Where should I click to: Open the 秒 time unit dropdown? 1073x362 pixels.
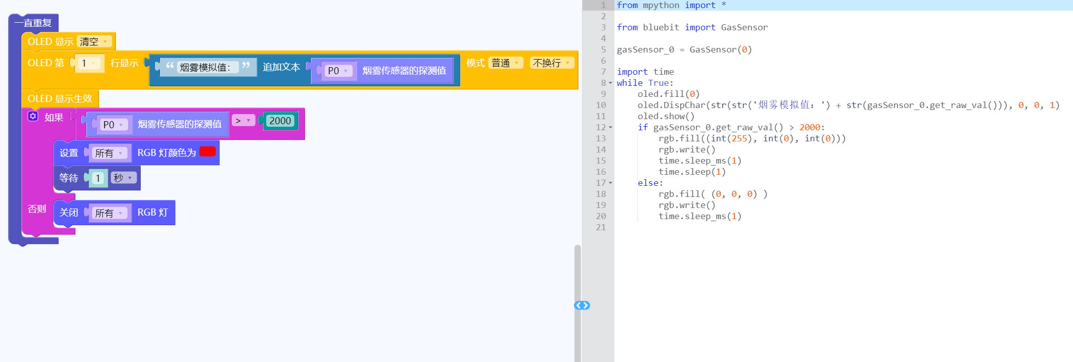pos(123,178)
